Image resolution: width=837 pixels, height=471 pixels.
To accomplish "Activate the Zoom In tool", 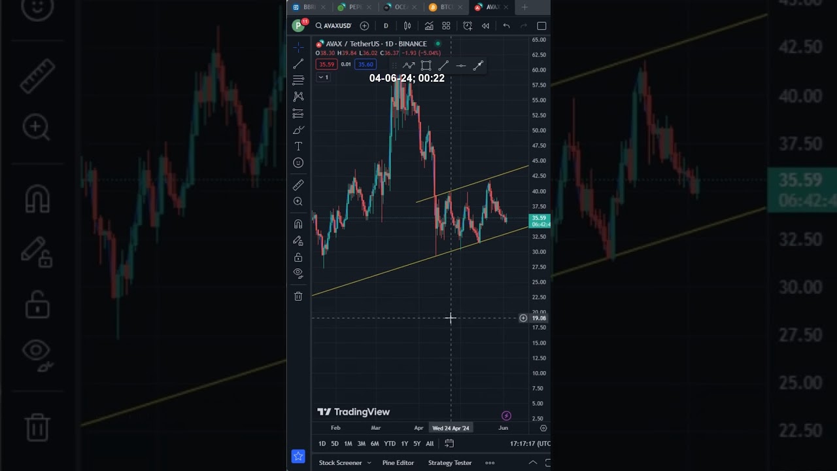I will pyautogui.click(x=298, y=201).
